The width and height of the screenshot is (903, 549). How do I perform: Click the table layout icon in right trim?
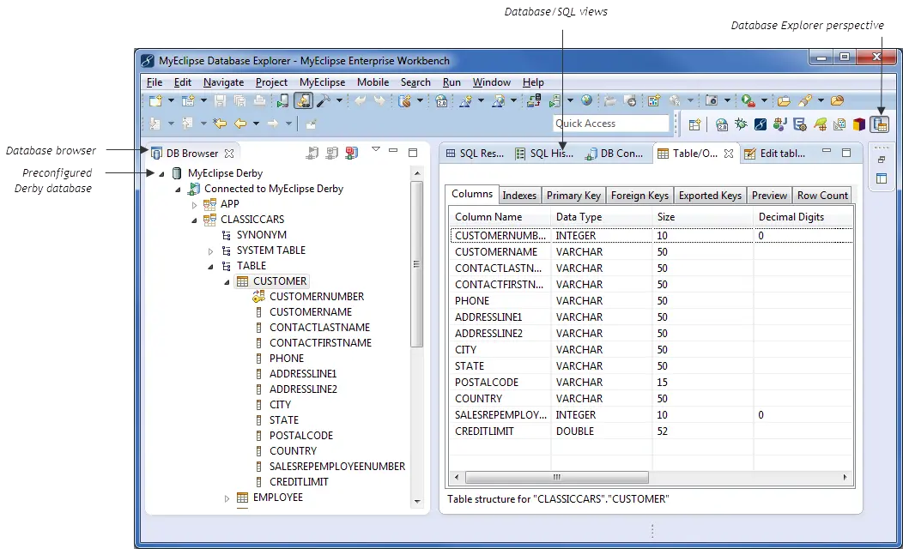pos(882,178)
